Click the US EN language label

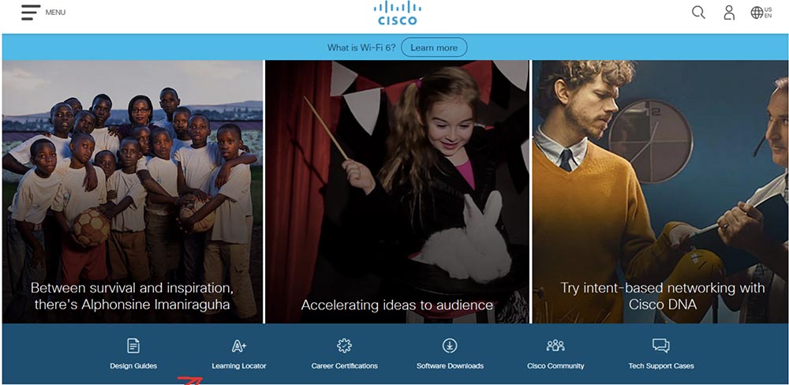tap(768, 13)
